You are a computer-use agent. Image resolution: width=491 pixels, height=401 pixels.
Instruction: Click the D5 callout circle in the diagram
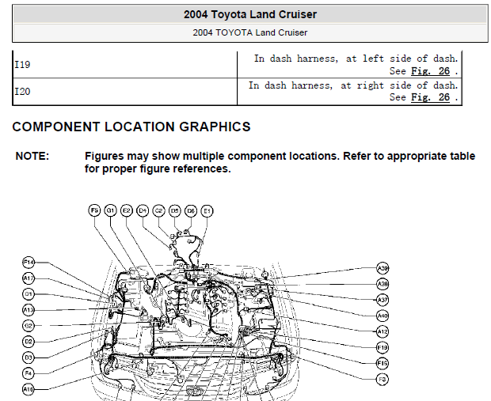(x=175, y=211)
